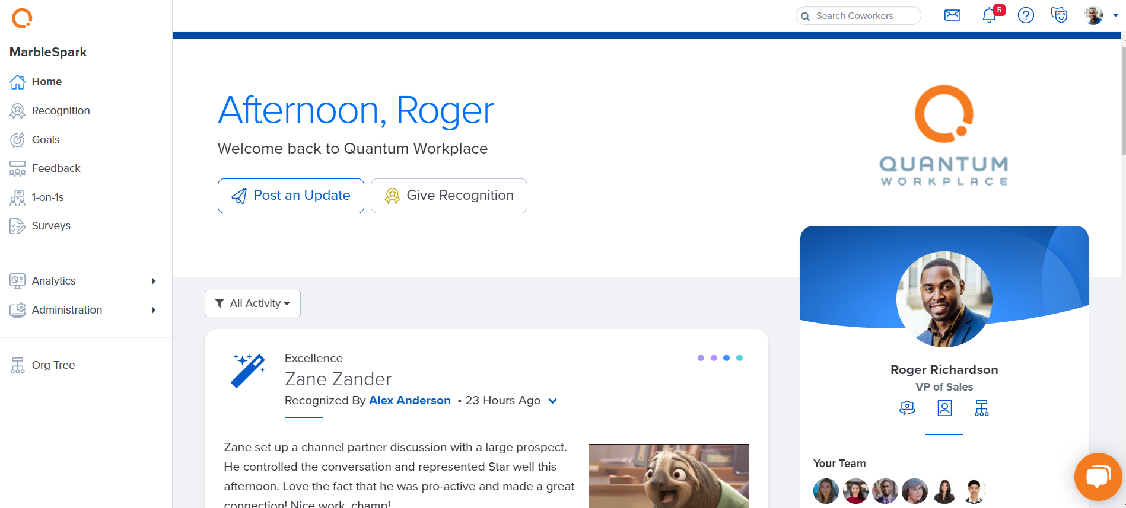Click Roger Richardson's profile photo
The height and width of the screenshot is (508, 1126).
click(944, 299)
